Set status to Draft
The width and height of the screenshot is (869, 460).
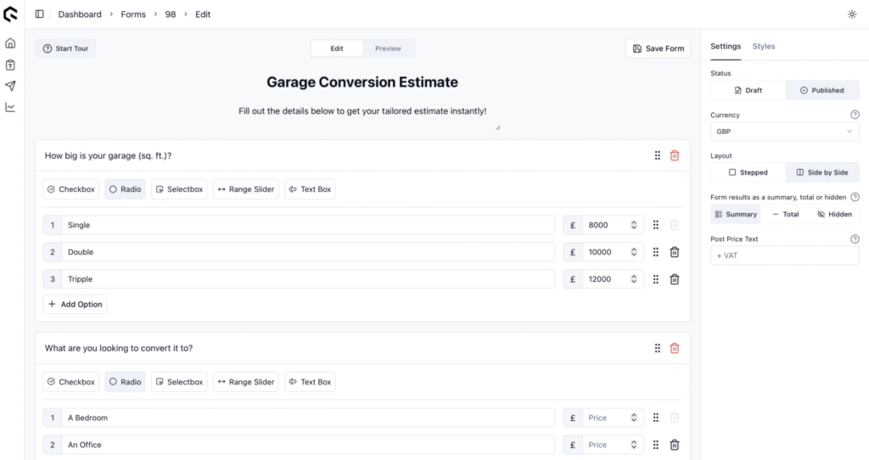coord(748,90)
